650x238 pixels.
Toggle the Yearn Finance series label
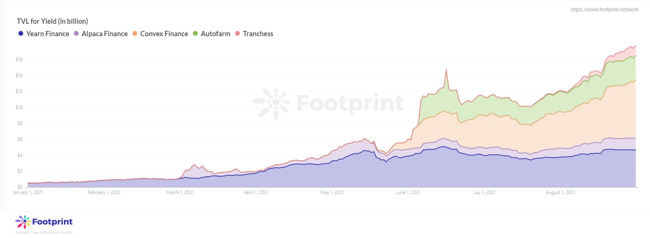pos(48,34)
